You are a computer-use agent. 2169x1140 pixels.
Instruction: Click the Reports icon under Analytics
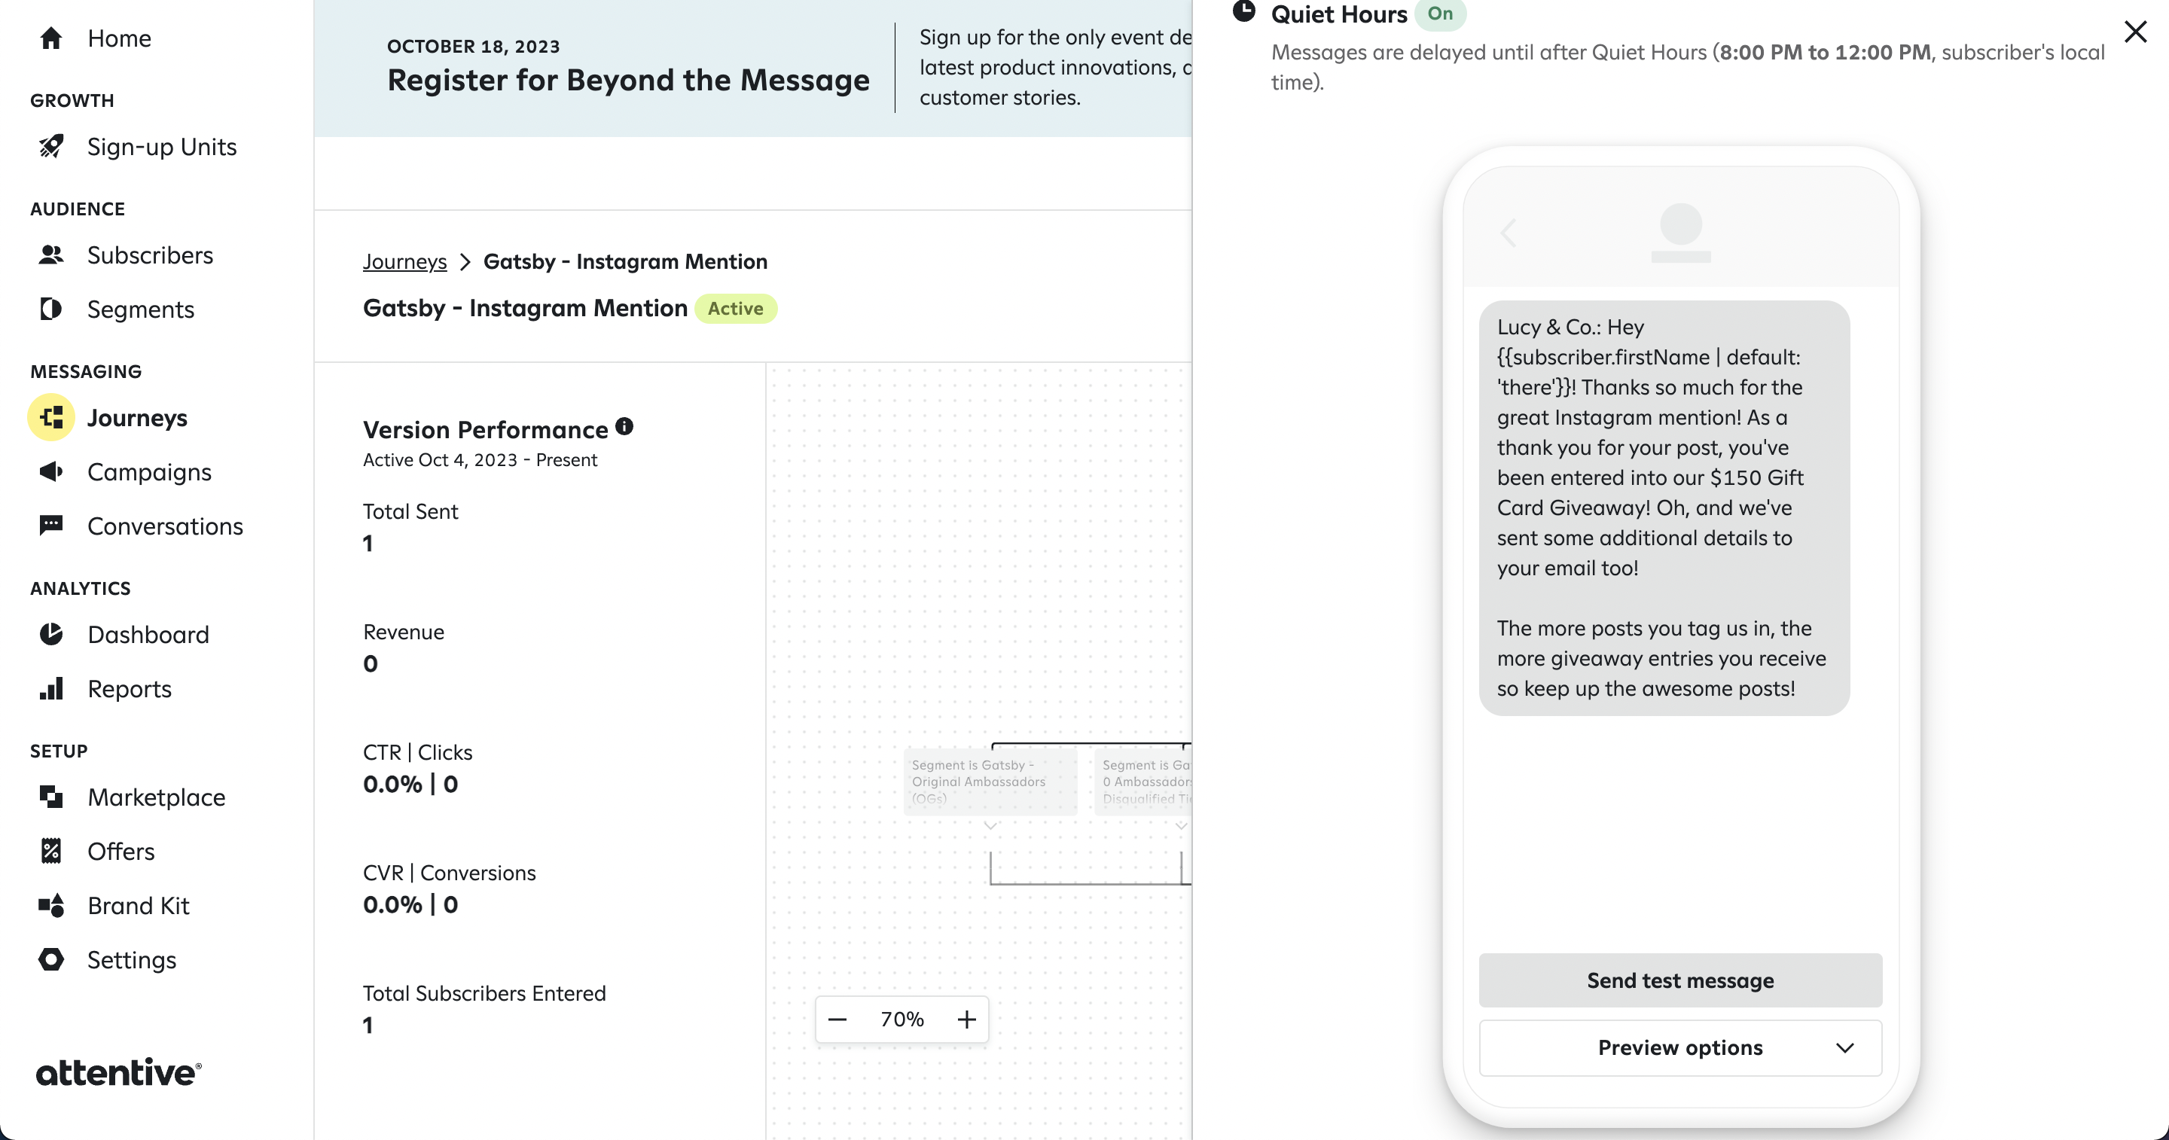pos(50,688)
